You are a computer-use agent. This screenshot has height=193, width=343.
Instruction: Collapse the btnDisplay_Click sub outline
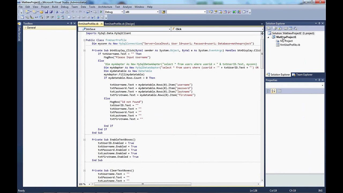coord(84,50)
